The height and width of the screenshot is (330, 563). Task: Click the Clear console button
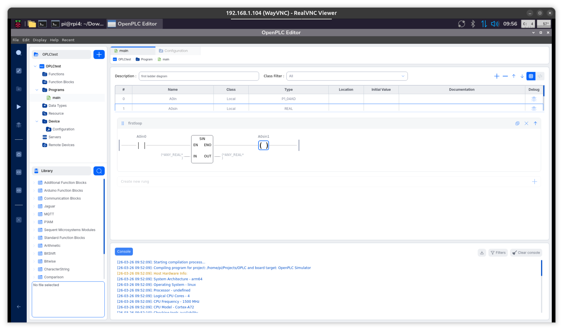(526, 252)
